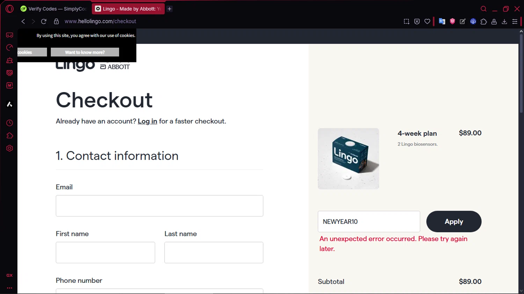Open the M chip sidebar icon
Image resolution: width=524 pixels, height=294 pixels.
point(9,85)
